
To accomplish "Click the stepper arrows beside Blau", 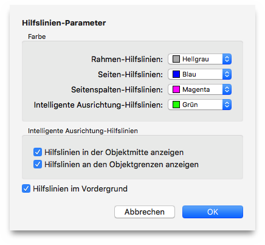I will (227, 74).
